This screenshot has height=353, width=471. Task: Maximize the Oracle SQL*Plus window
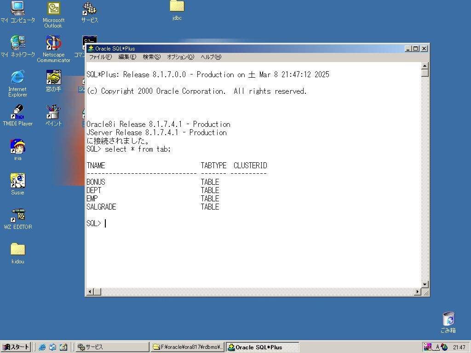point(416,49)
